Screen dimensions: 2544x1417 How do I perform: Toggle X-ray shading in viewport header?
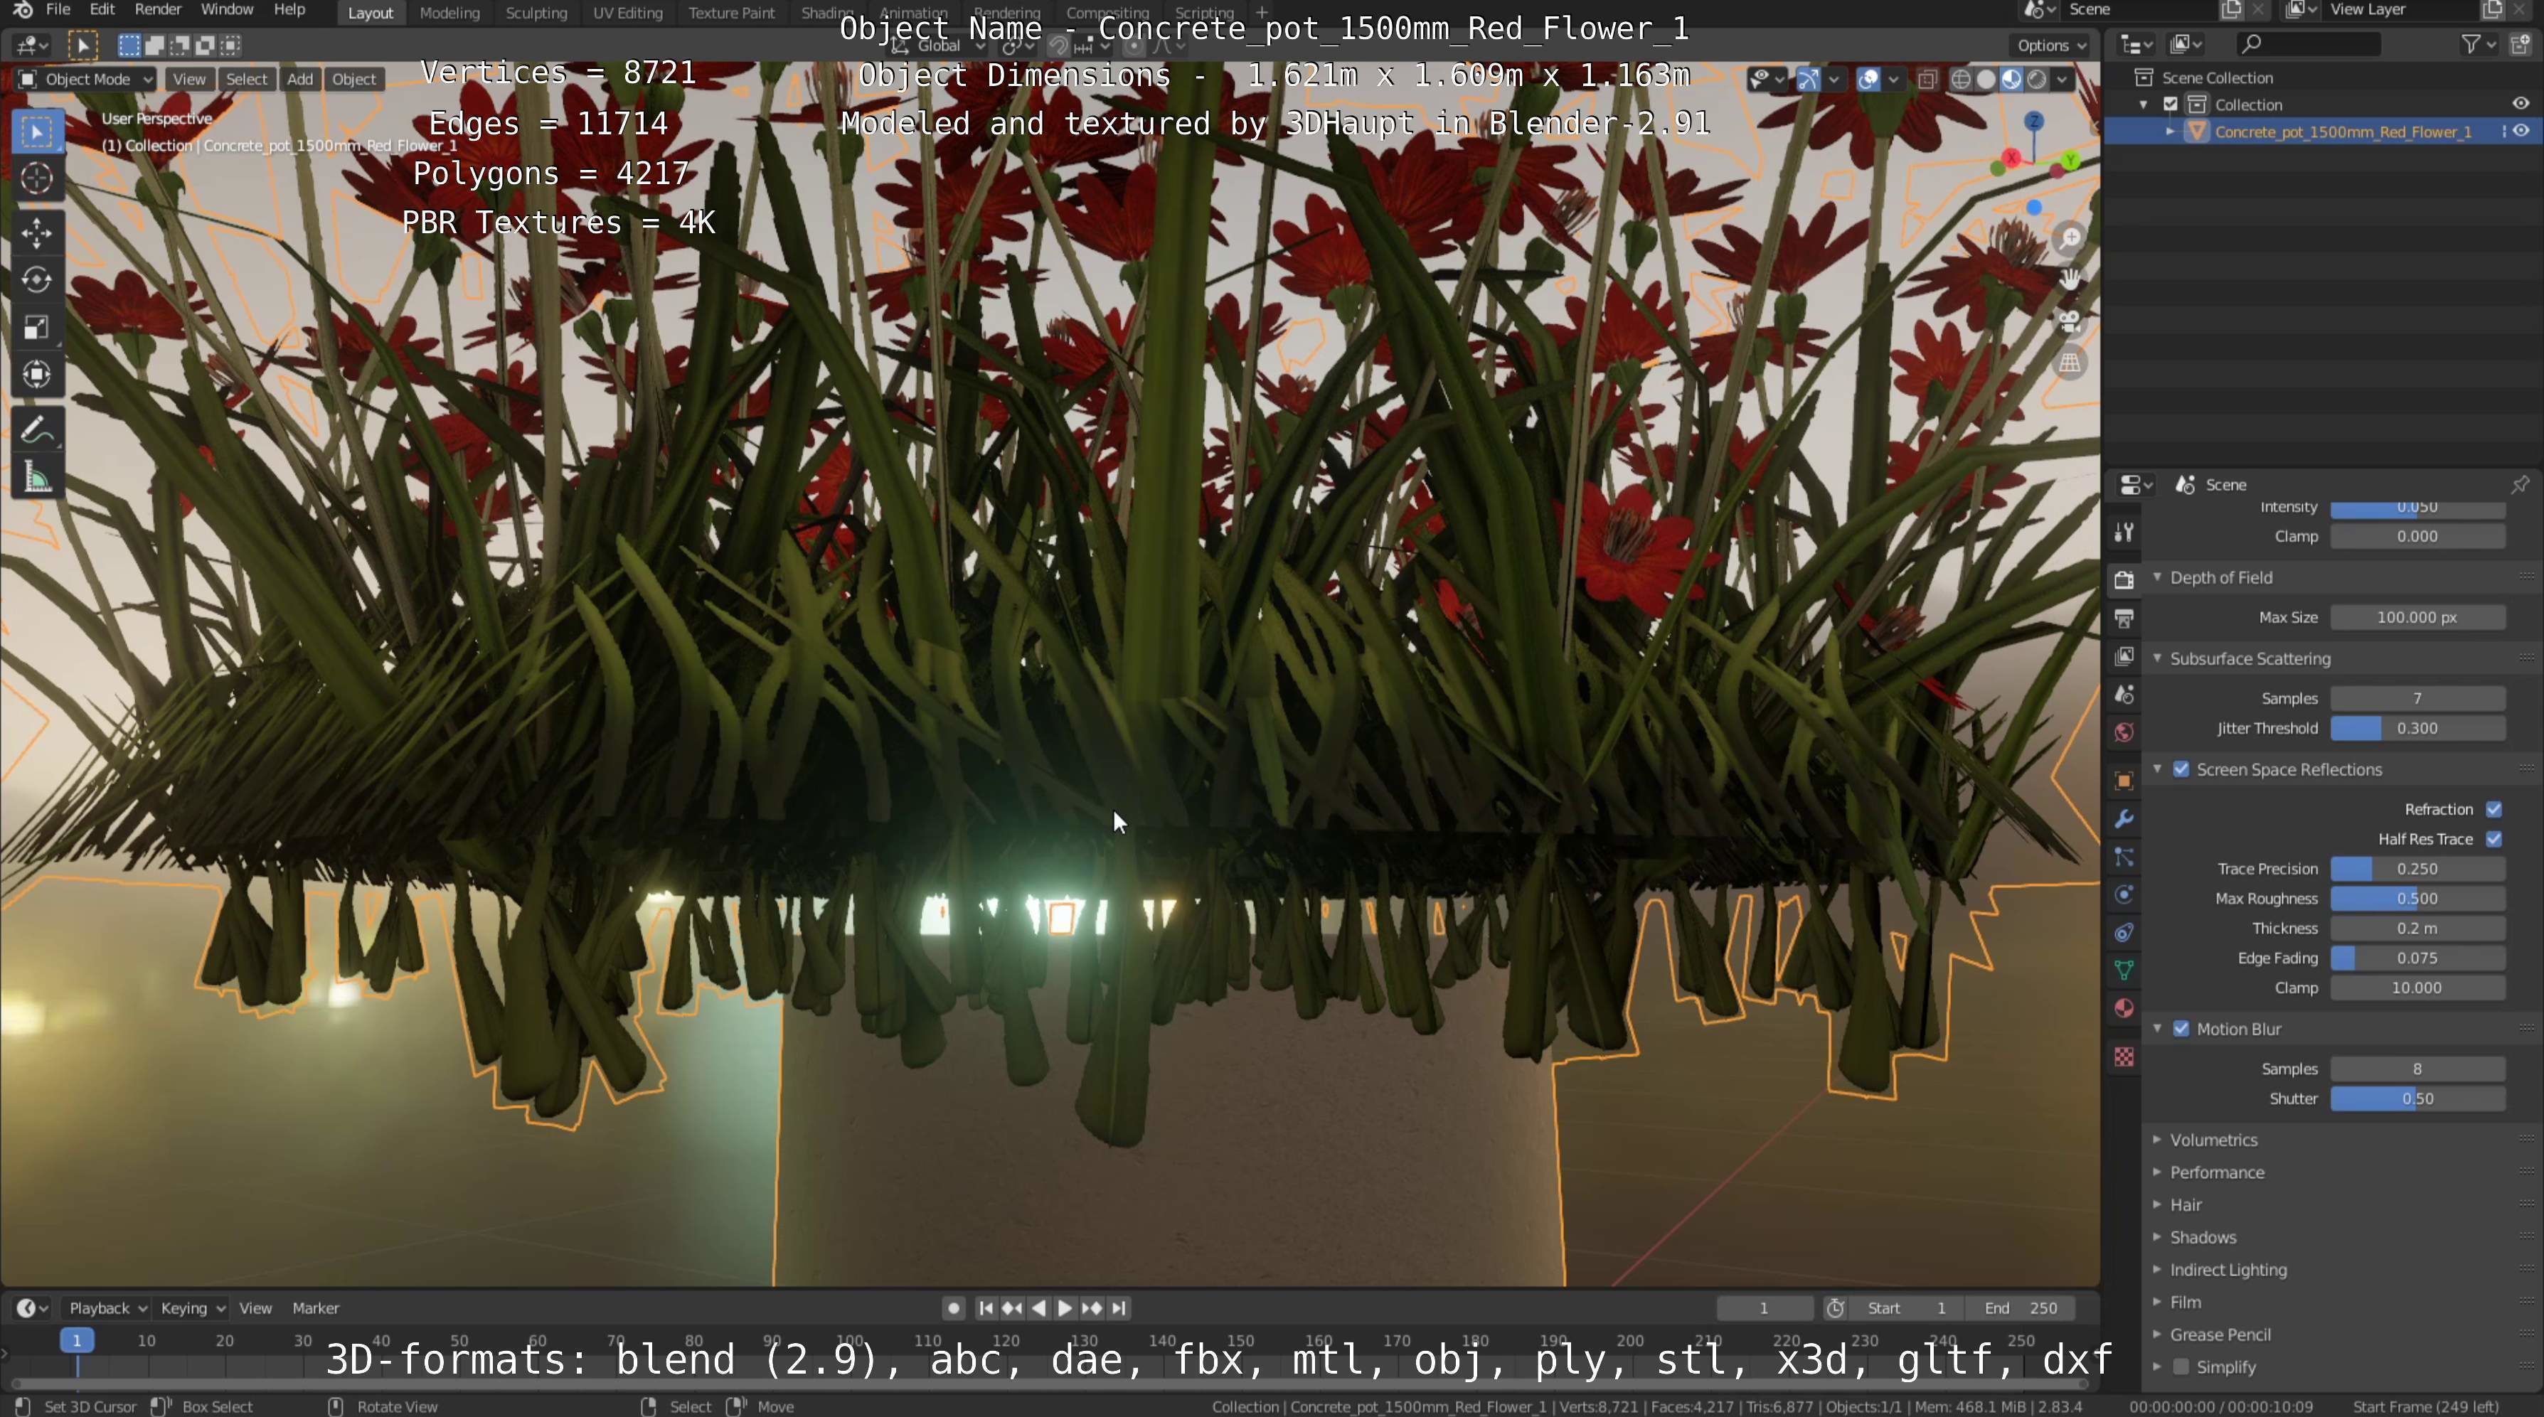1927,79
